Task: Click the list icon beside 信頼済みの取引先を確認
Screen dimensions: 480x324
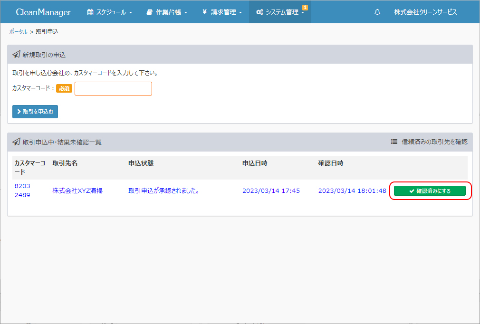Action: tap(394, 142)
